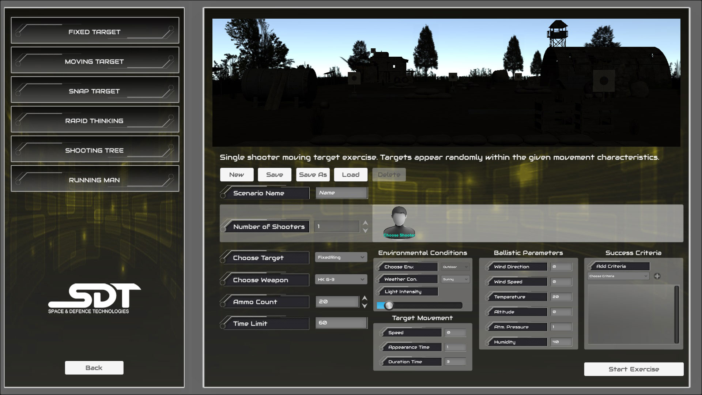Click the Scenario Name input field
This screenshot has width=702, height=395.
341,193
